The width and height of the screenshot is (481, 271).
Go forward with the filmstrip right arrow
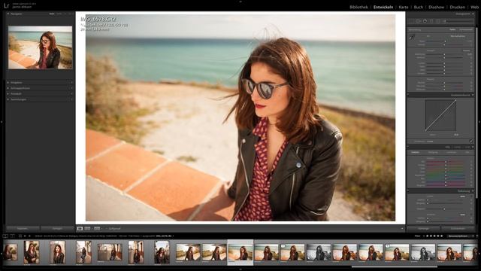click(x=29, y=236)
